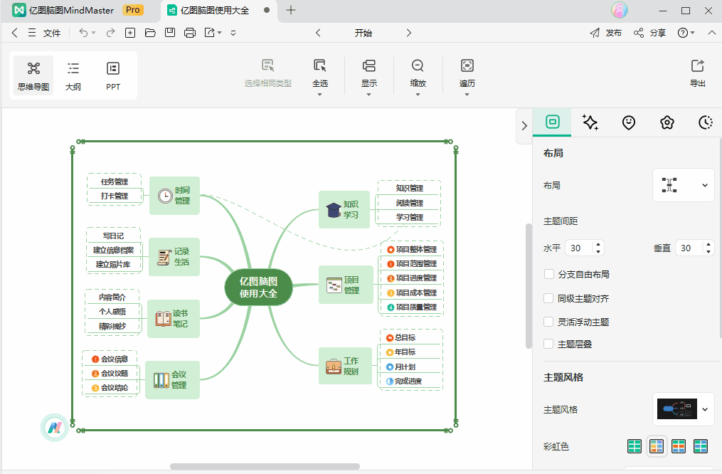This screenshot has height=474, width=722.
Task: Open the layout panel tab icon
Action: pos(553,122)
